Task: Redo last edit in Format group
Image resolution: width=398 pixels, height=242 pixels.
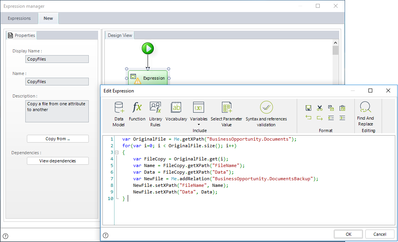Action: (x=320, y=118)
